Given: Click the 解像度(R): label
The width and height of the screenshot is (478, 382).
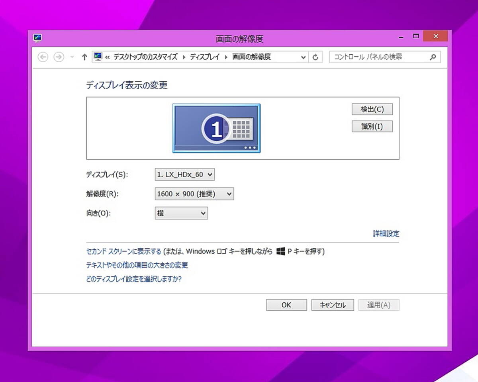Looking at the screenshot, I should [x=102, y=194].
